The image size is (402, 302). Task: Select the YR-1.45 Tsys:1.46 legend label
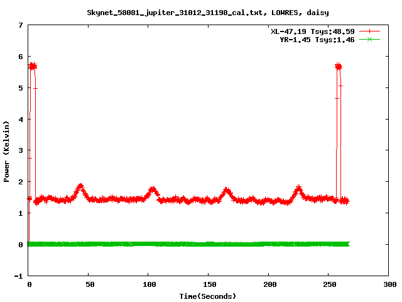tap(317, 40)
